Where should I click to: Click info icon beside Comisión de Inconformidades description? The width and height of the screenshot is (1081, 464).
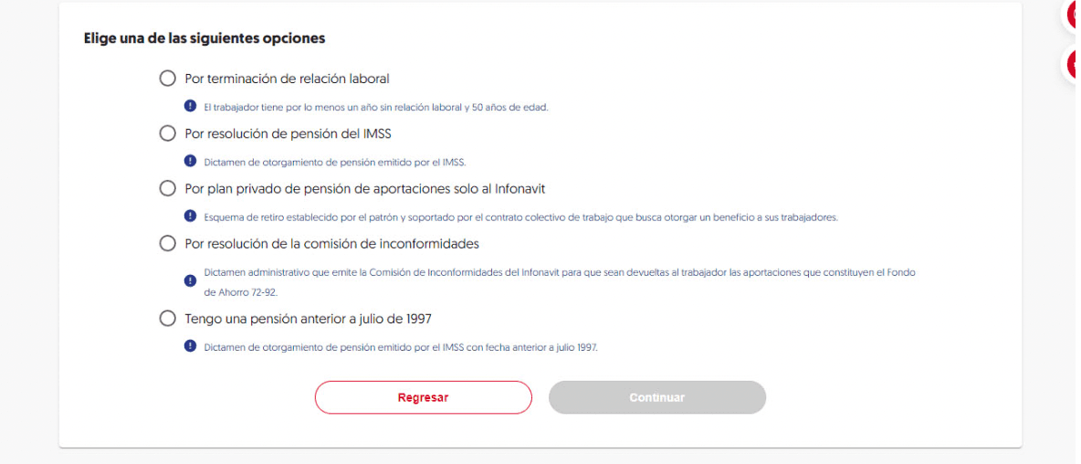pyautogui.click(x=190, y=280)
